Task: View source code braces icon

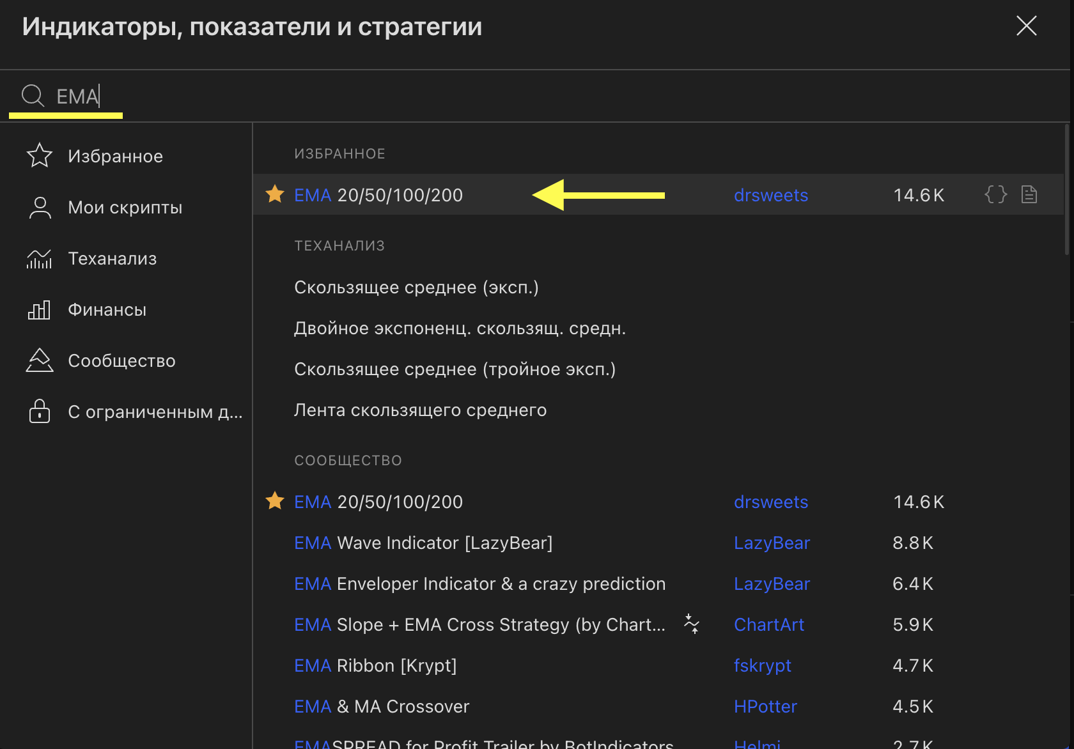Action: point(995,194)
